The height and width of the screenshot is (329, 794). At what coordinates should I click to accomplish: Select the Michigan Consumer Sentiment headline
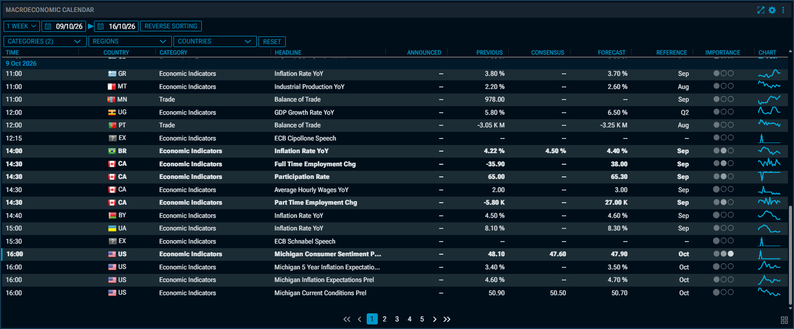[328, 254]
